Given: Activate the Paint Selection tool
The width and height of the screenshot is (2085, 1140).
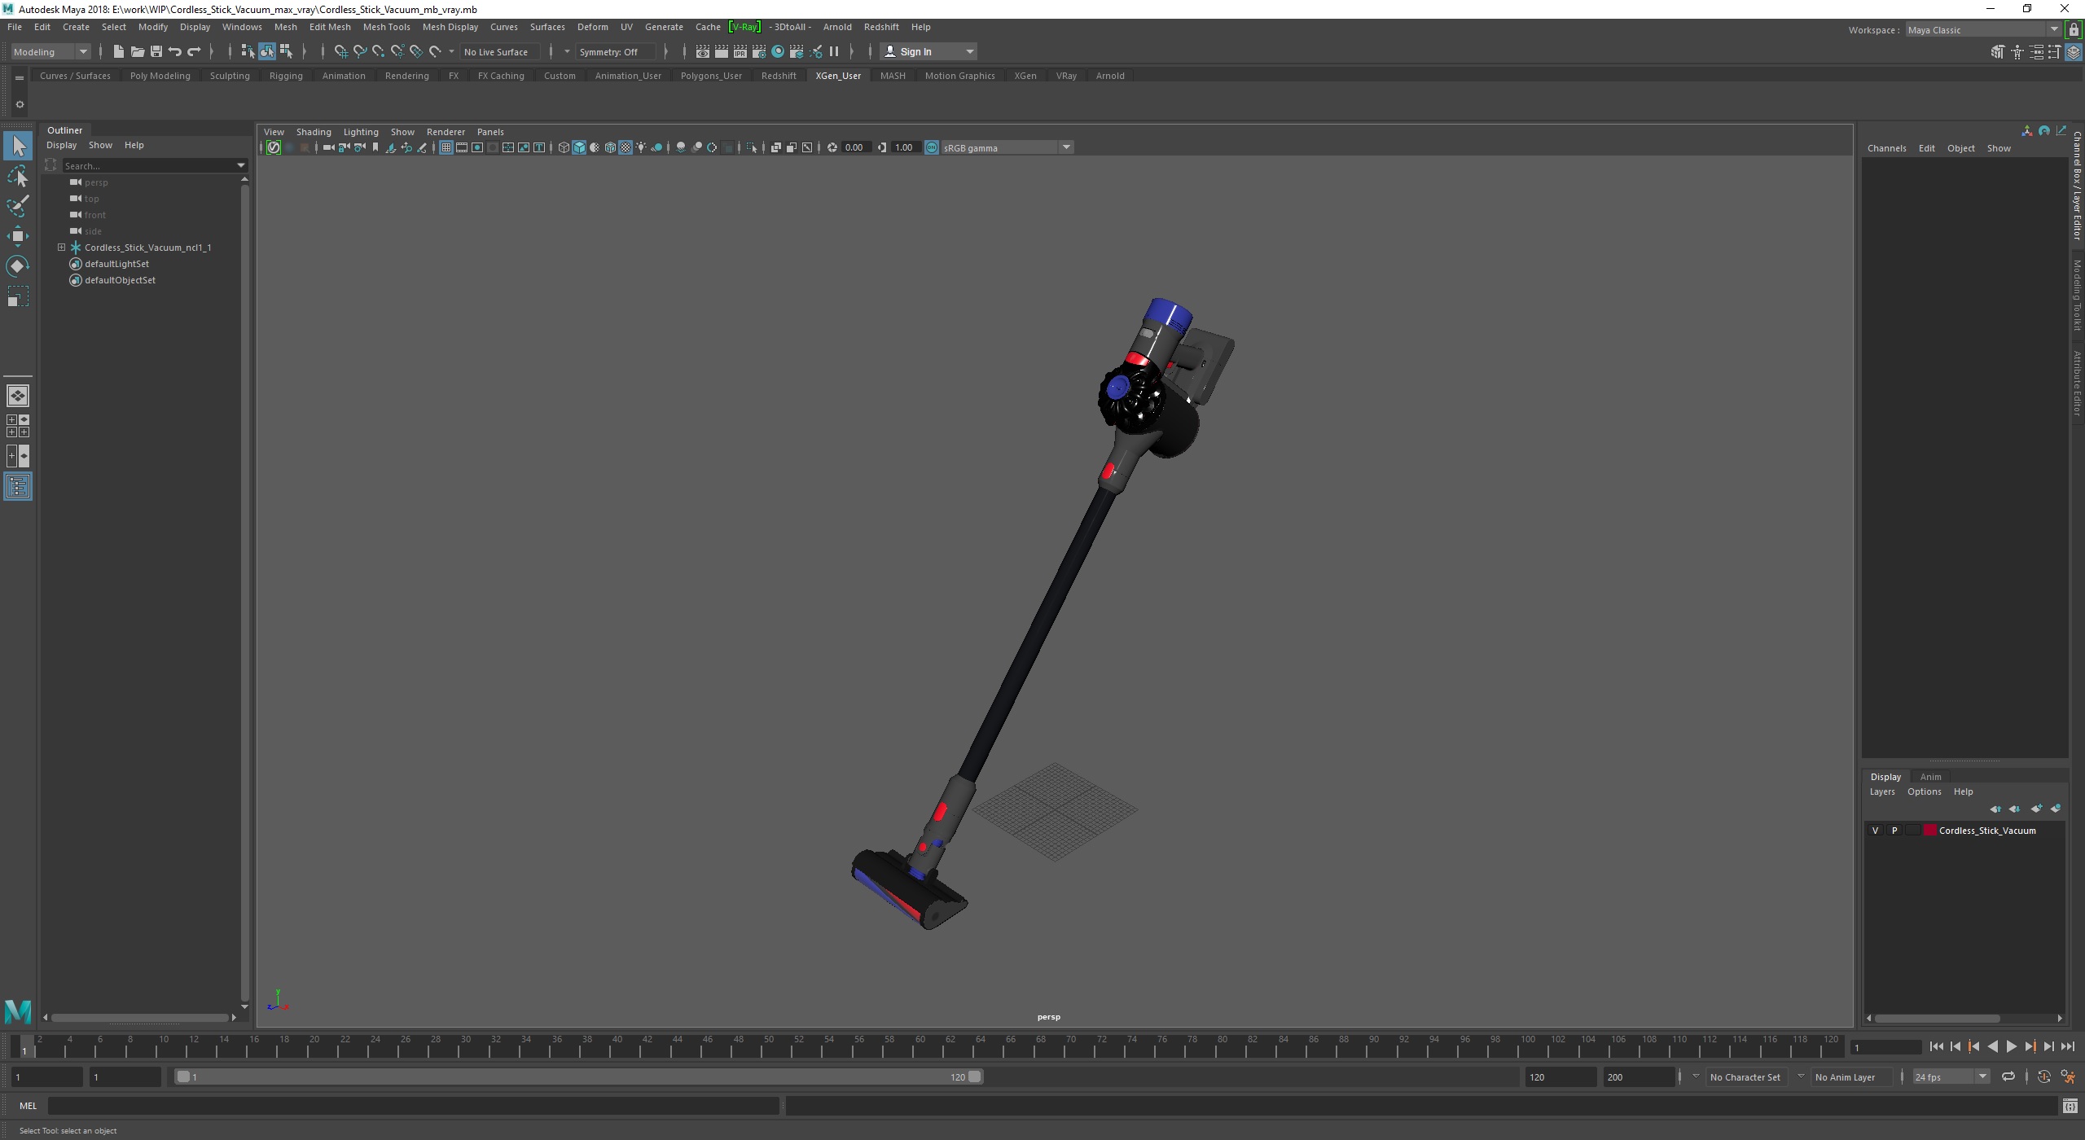Looking at the screenshot, I should click(18, 205).
